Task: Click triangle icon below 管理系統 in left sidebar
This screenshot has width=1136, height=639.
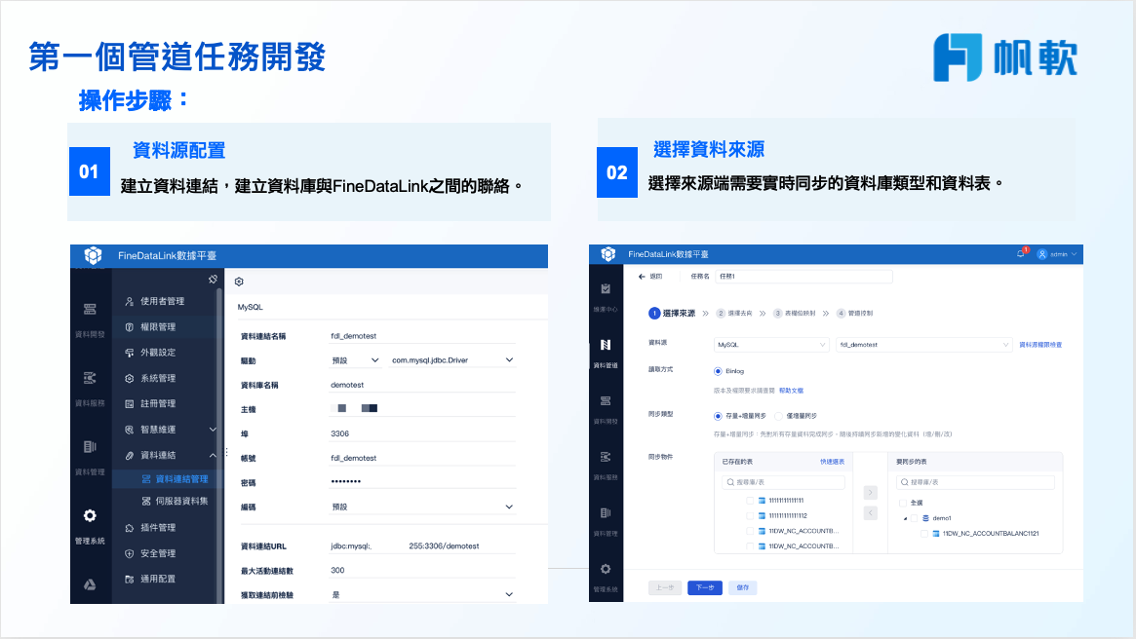Action: (x=90, y=584)
